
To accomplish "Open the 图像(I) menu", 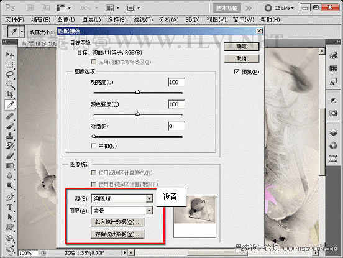I will [x=66, y=20].
